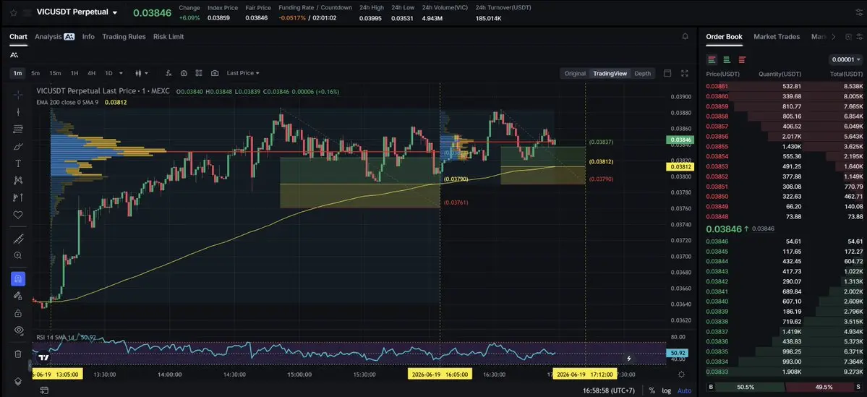Open the Info tab

88,36
